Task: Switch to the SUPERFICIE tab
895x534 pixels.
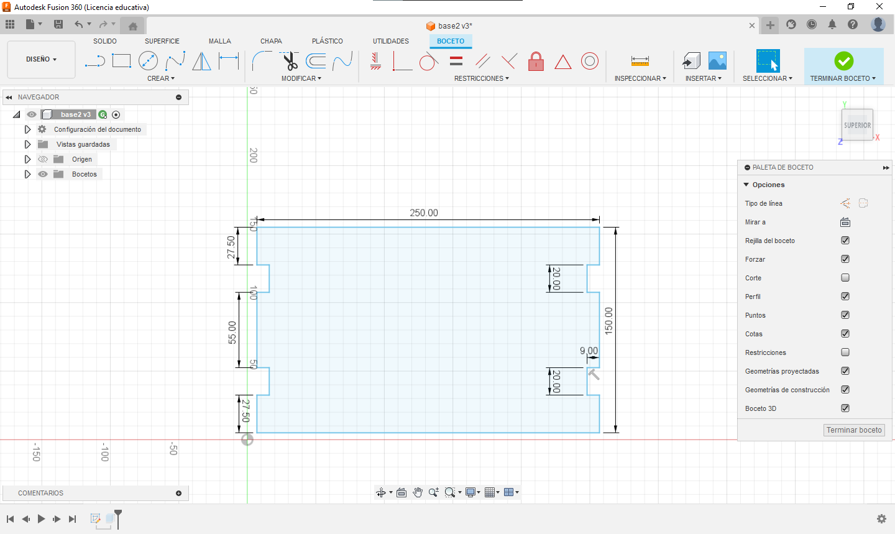Action: [162, 41]
